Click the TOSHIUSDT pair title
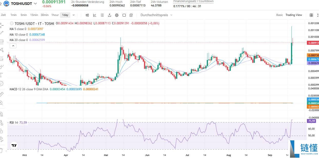The height and width of the screenshot is (158, 319). 22,4
